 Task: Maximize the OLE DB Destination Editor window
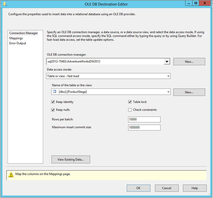pos(196,3)
